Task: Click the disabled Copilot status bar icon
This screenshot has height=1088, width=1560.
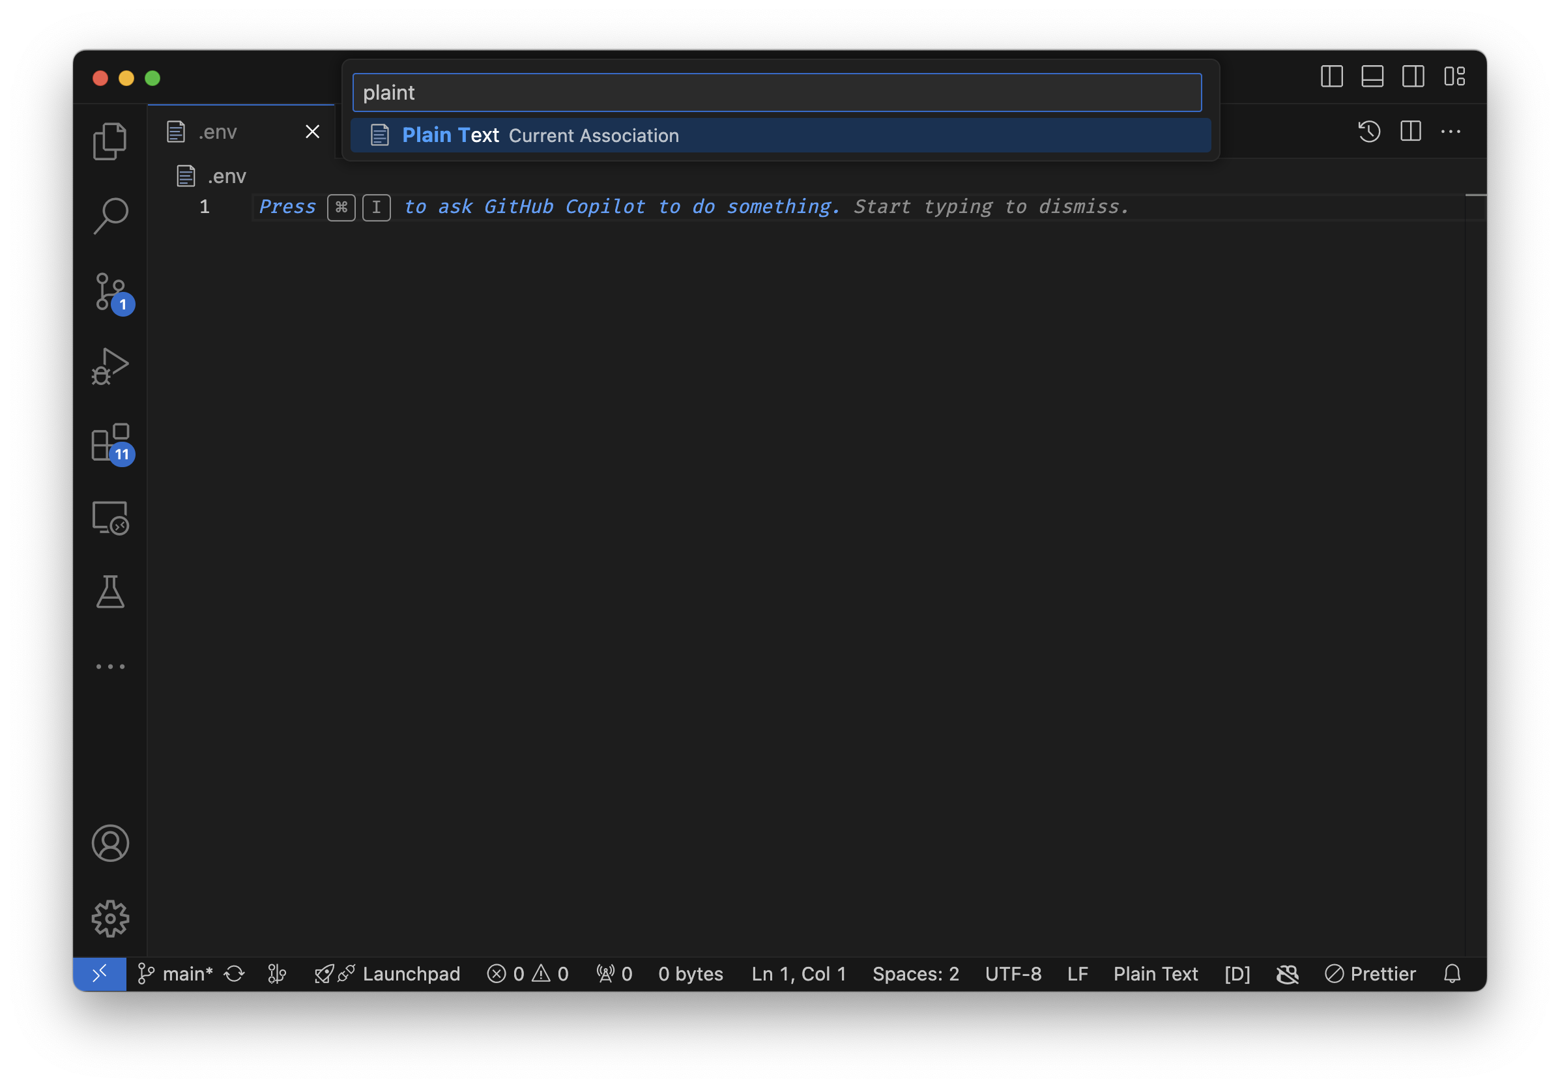Action: [x=1288, y=973]
